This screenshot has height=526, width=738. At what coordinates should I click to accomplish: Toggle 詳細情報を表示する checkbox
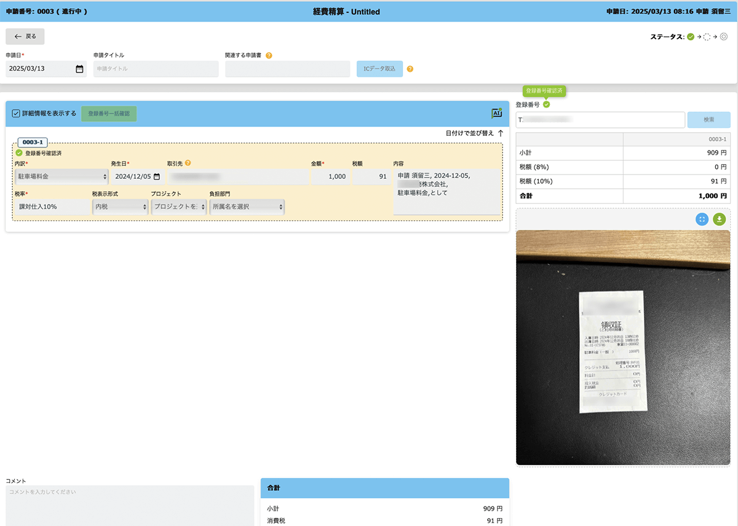[x=17, y=113]
